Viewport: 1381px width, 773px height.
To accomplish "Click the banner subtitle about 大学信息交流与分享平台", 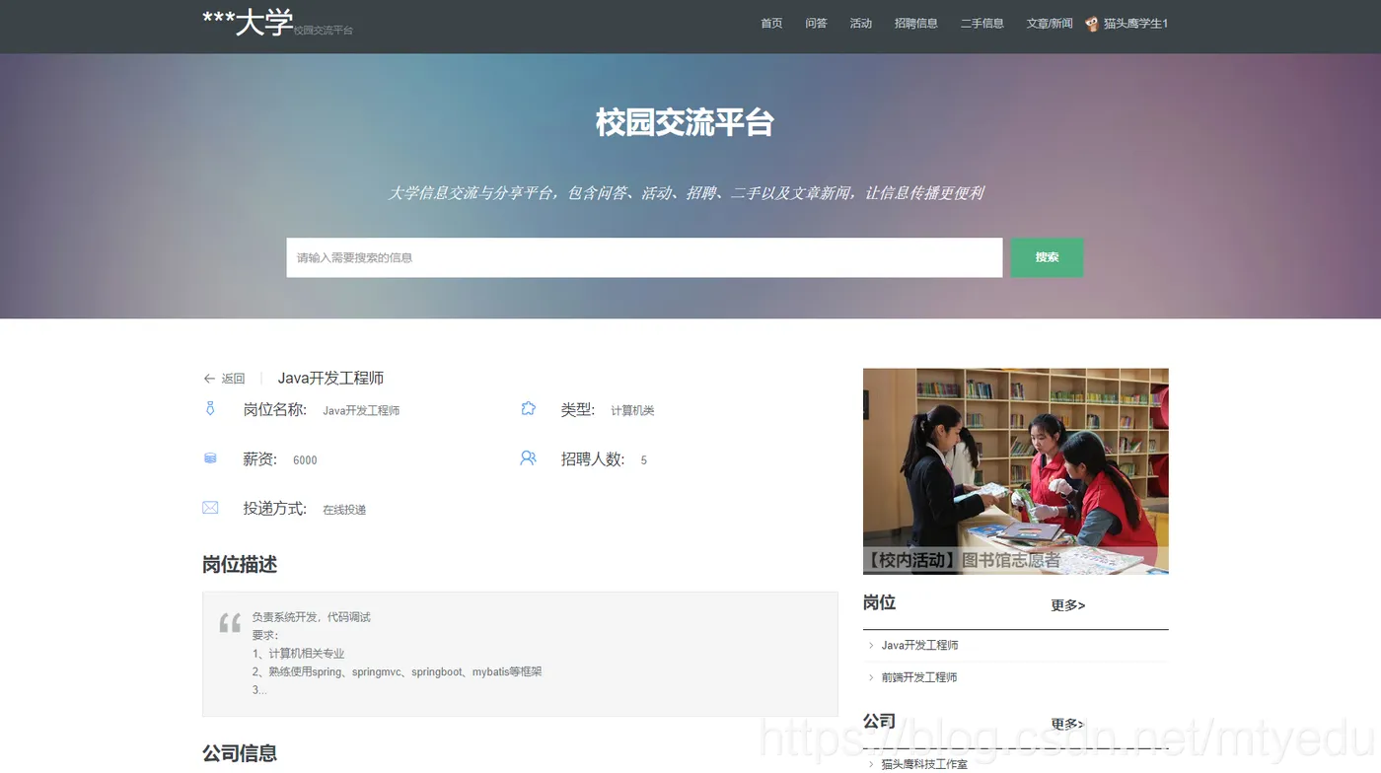I will pos(687,193).
